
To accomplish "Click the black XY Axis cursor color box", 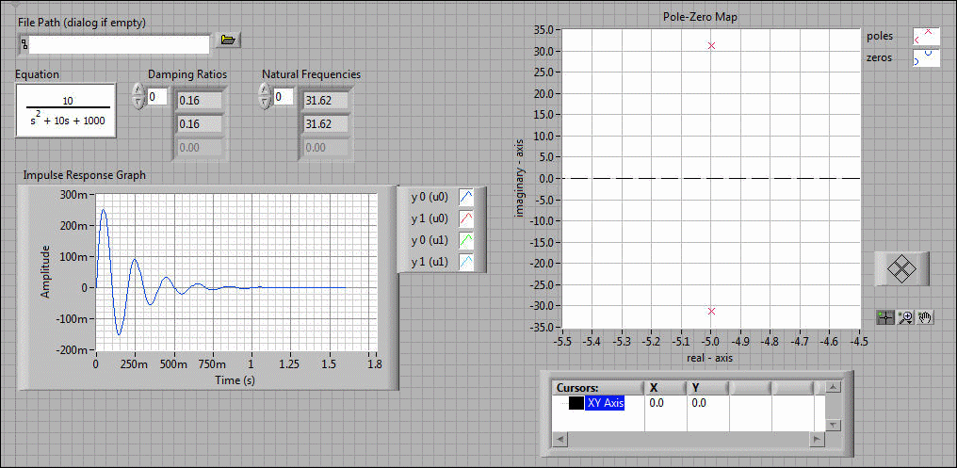I will click(576, 403).
